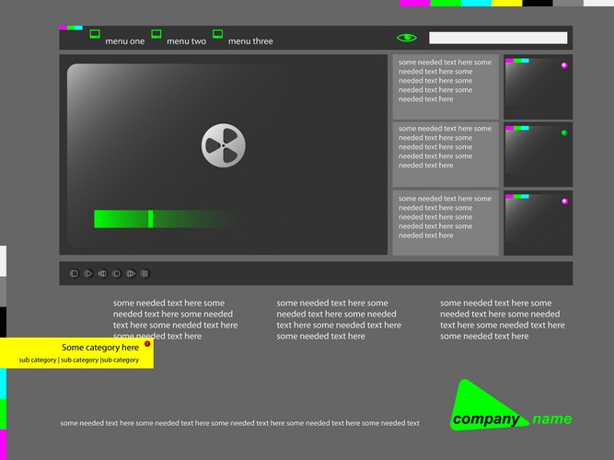Open menu two

coord(186,41)
